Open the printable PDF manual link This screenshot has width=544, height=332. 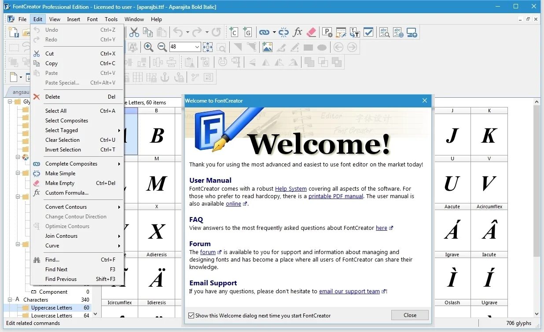336,196
